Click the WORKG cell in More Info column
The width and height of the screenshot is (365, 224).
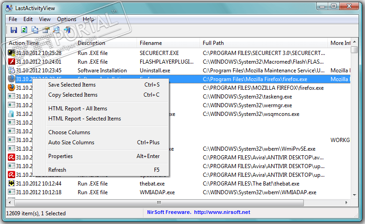(x=340, y=140)
